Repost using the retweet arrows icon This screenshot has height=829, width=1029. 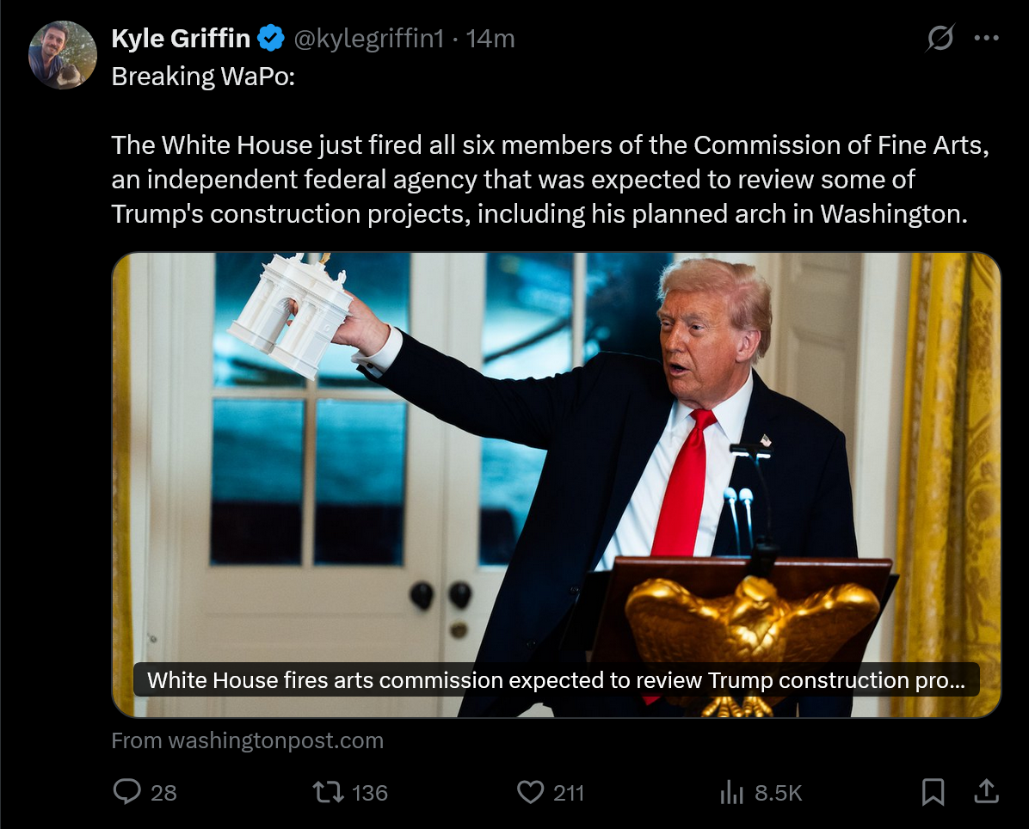(328, 792)
